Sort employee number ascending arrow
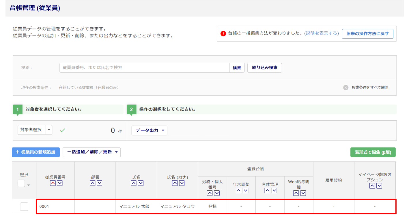Viewport: 411px width, 216px height. [53, 183]
